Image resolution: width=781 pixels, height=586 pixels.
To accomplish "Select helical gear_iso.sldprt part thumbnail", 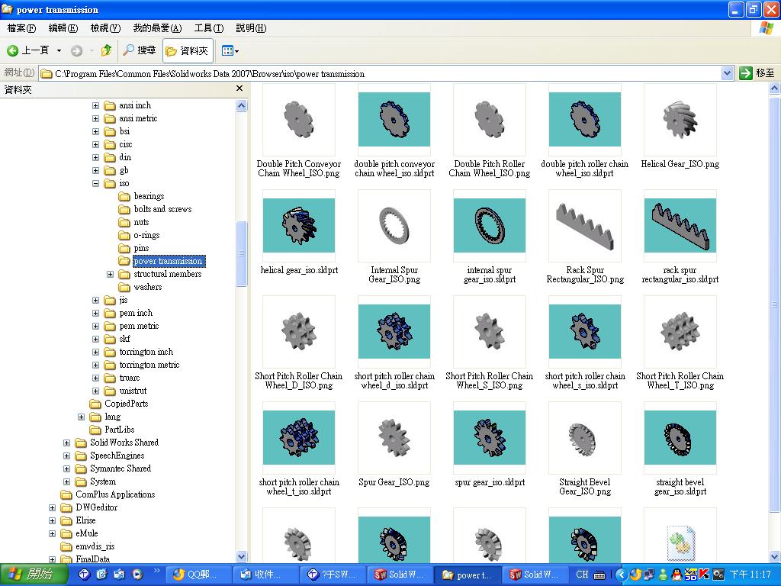I will [x=299, y=226].
